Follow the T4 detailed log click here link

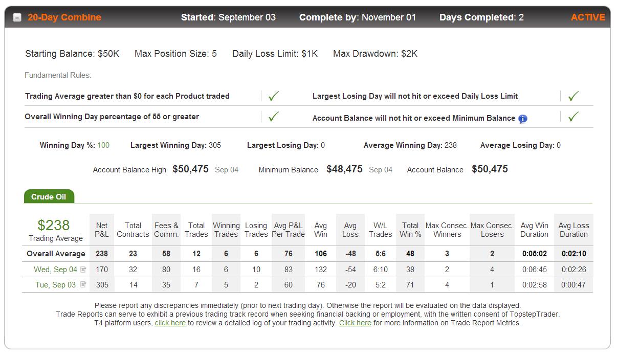pos(170,323)
